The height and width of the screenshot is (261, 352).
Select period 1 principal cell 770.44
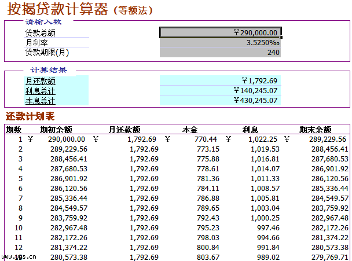pos(206,139)
